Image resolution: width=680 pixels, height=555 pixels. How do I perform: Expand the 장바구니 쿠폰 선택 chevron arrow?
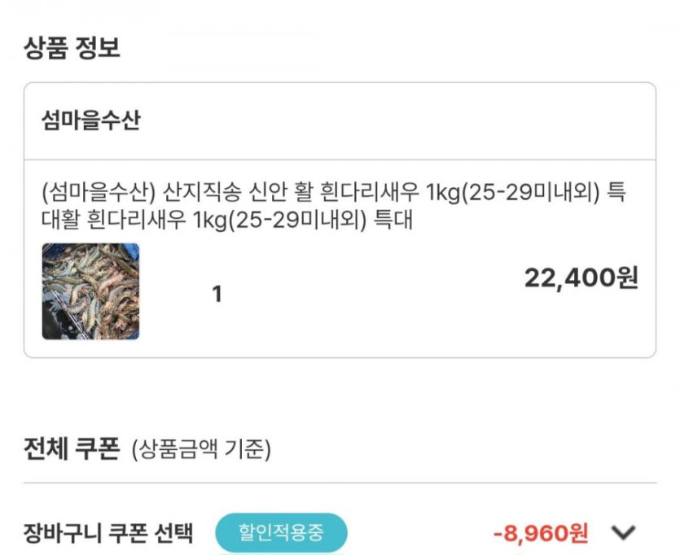(623, 533)
